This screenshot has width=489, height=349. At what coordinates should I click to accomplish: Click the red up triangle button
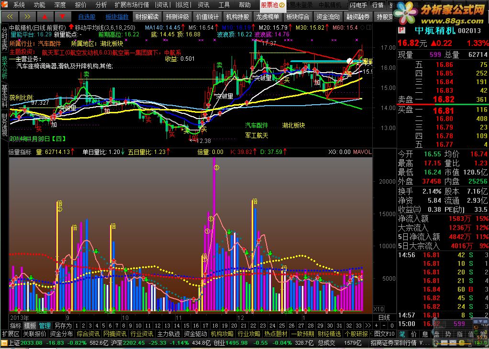45,16
